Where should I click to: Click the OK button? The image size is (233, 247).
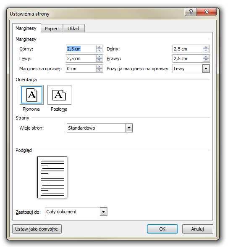click(162, 229)
